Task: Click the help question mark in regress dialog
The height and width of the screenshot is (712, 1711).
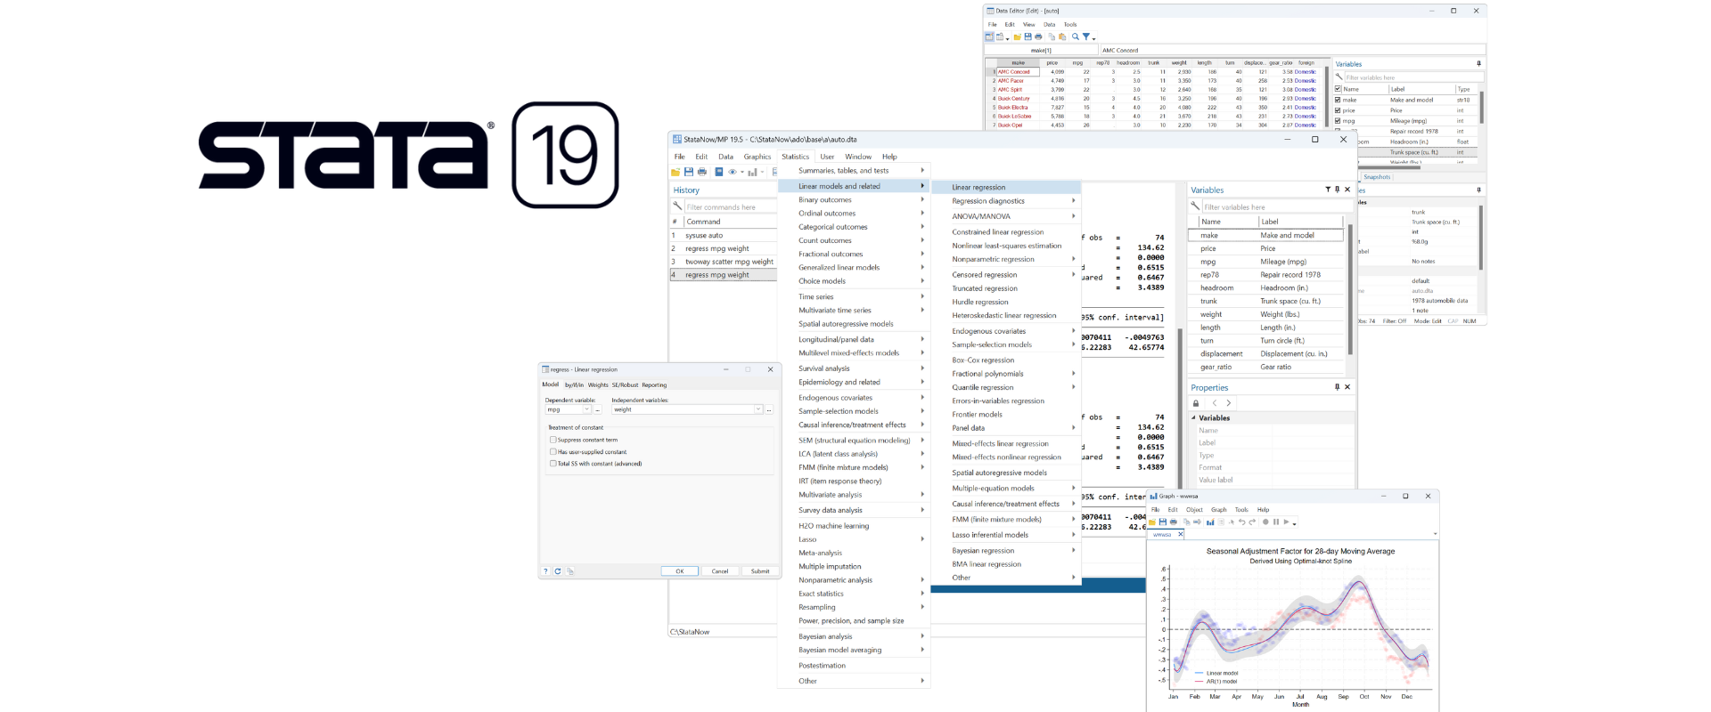Action: (x=546, y=571)
